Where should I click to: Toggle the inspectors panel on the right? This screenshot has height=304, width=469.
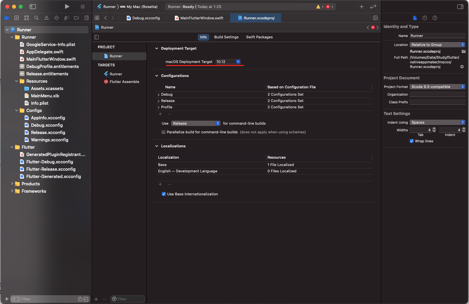pos(460,7)
